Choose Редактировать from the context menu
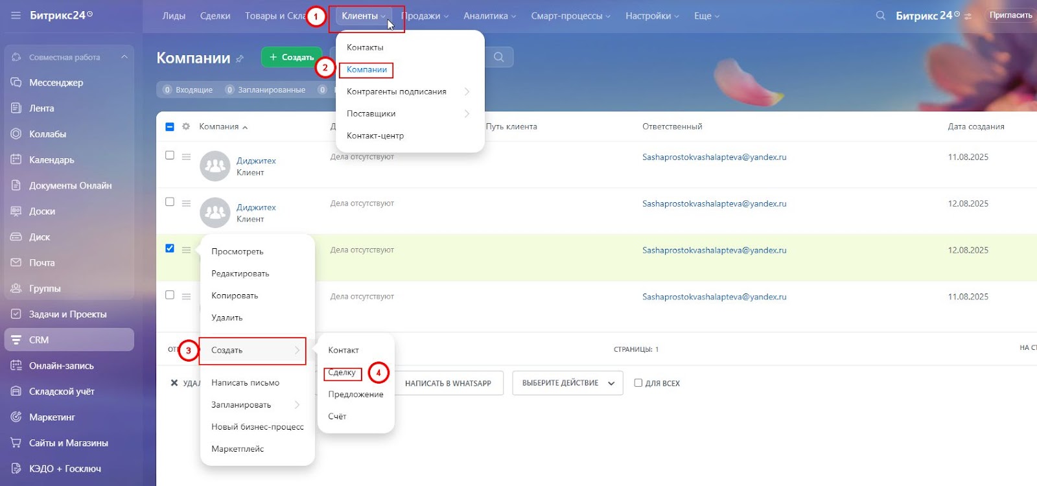The height and width of the screenshot is (486, 1037). 240,273
